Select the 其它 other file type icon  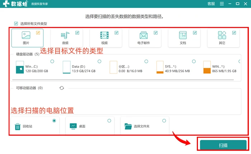point(222,35)
